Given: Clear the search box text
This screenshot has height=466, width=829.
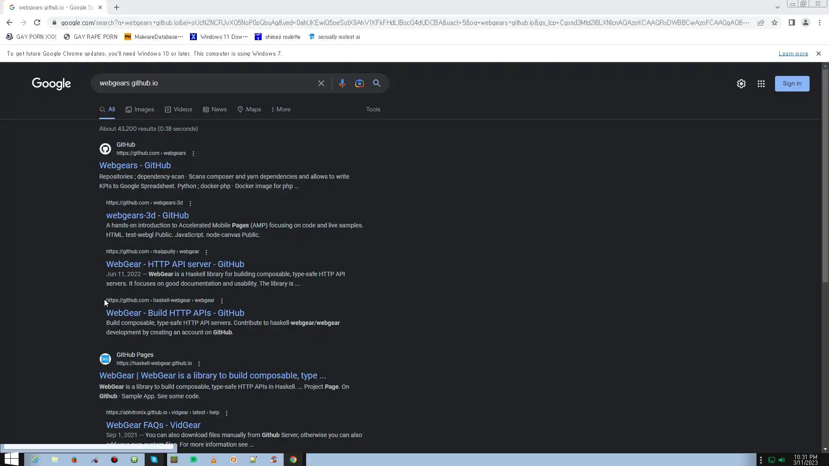Looking at the screenshot, I should [x=321, y=83].
